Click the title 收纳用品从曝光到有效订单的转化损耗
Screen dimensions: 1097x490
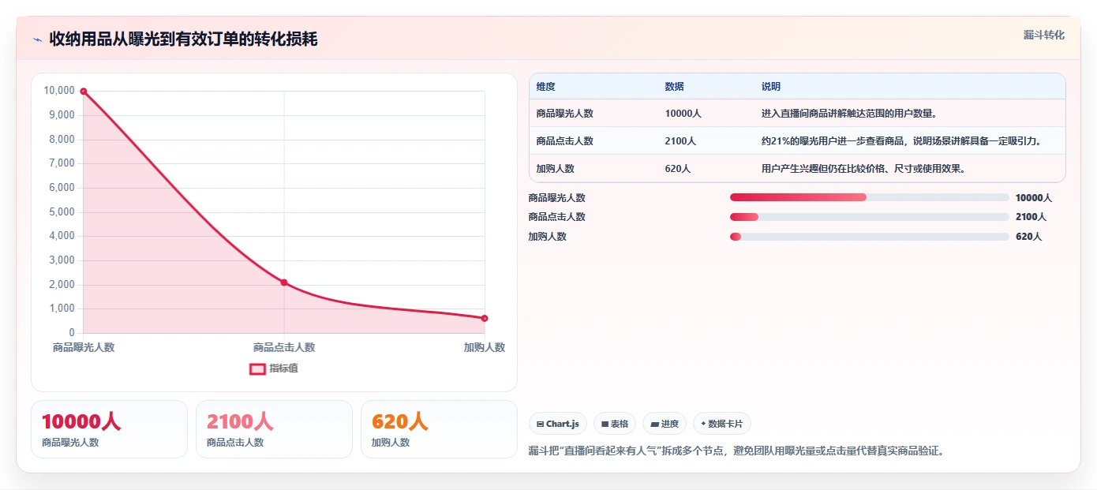click(x=183, y=39)
